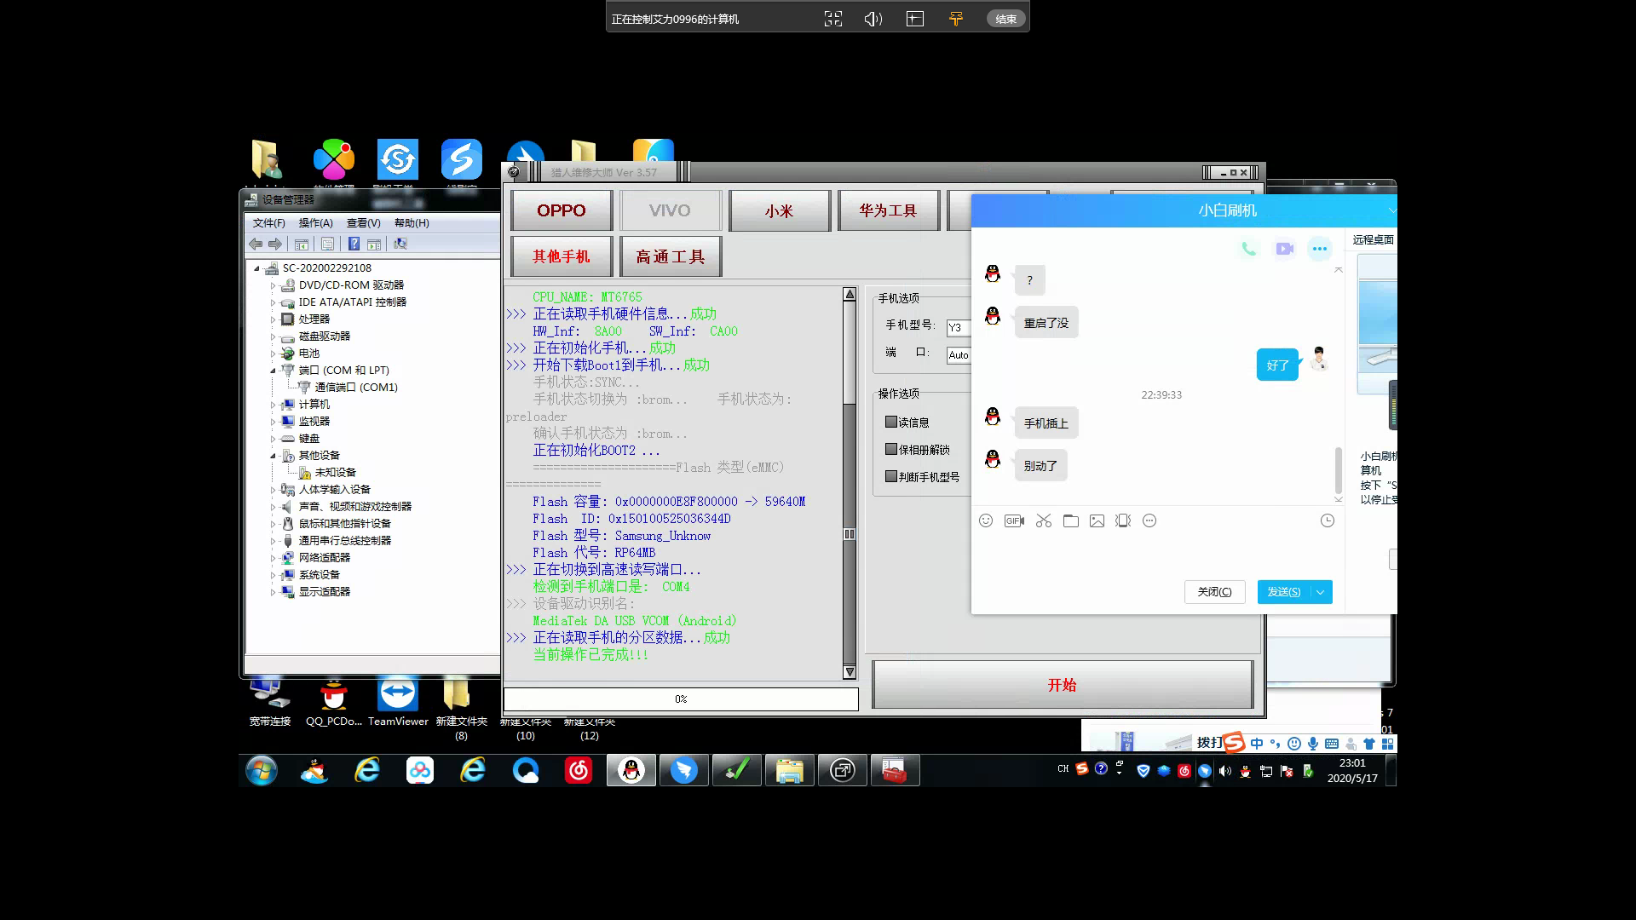Toggle speaker in remote control top bar
The image size is (1636, 920).
(x=873, y=19)
